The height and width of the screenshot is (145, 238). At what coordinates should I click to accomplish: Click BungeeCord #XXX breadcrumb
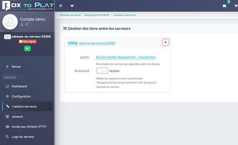point(97,15)
